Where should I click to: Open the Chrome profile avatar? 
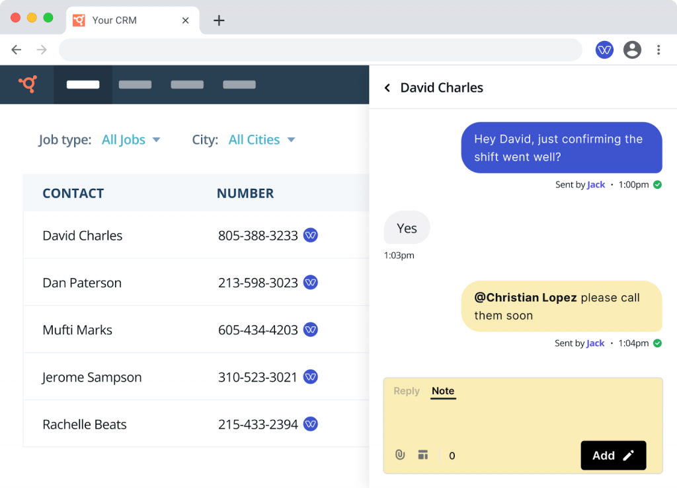coord(632,50)
